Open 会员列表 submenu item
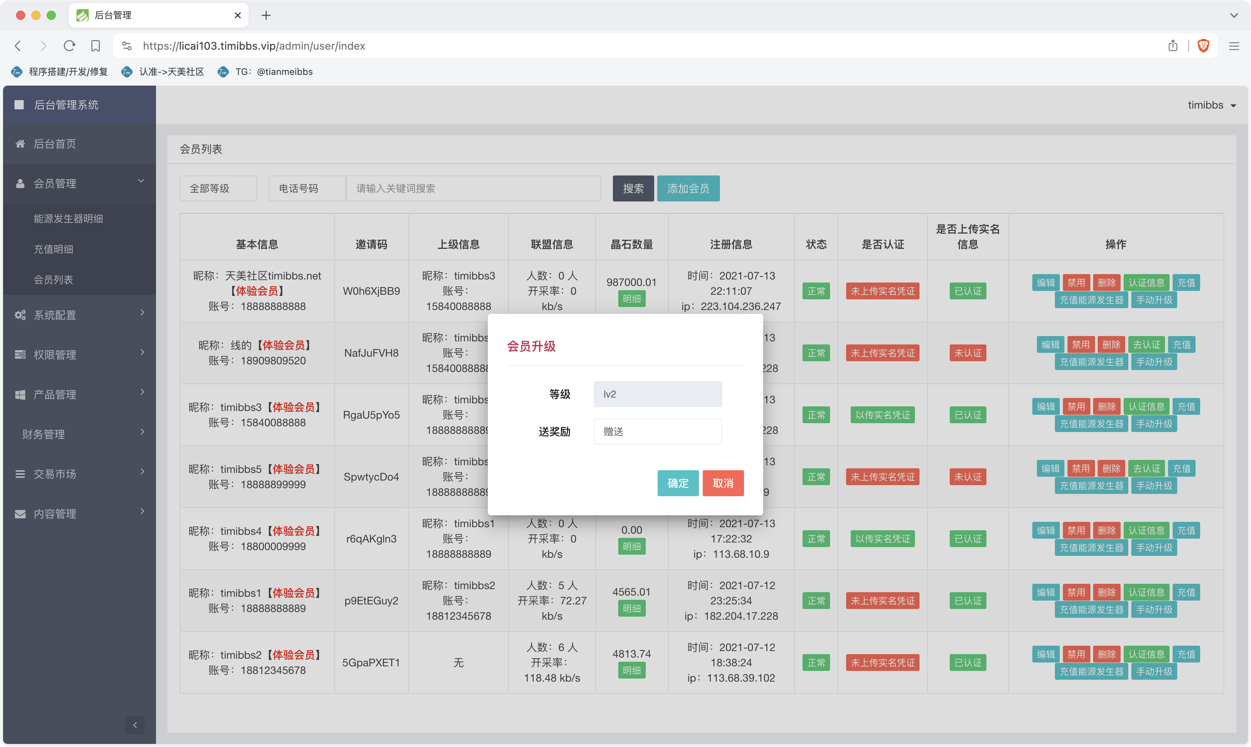 [54, 279]
